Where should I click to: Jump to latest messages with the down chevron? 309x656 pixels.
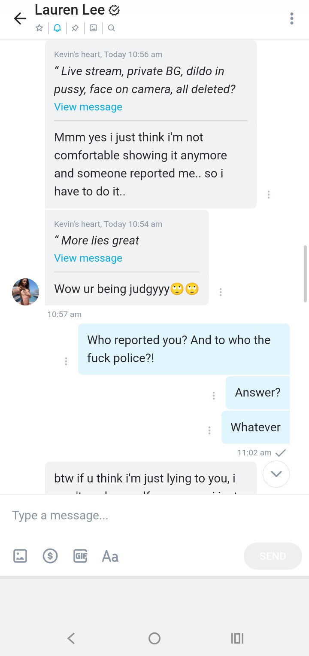[276, 474]
